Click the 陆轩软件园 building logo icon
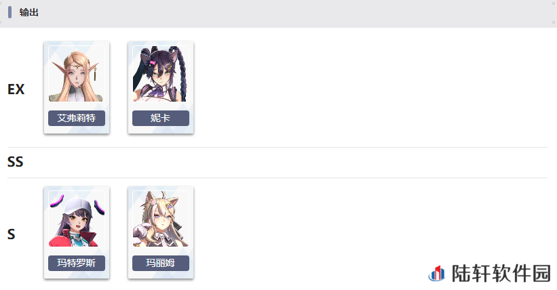Image resolution: width=557 pixels, height=290 pixels. [437, 273]
